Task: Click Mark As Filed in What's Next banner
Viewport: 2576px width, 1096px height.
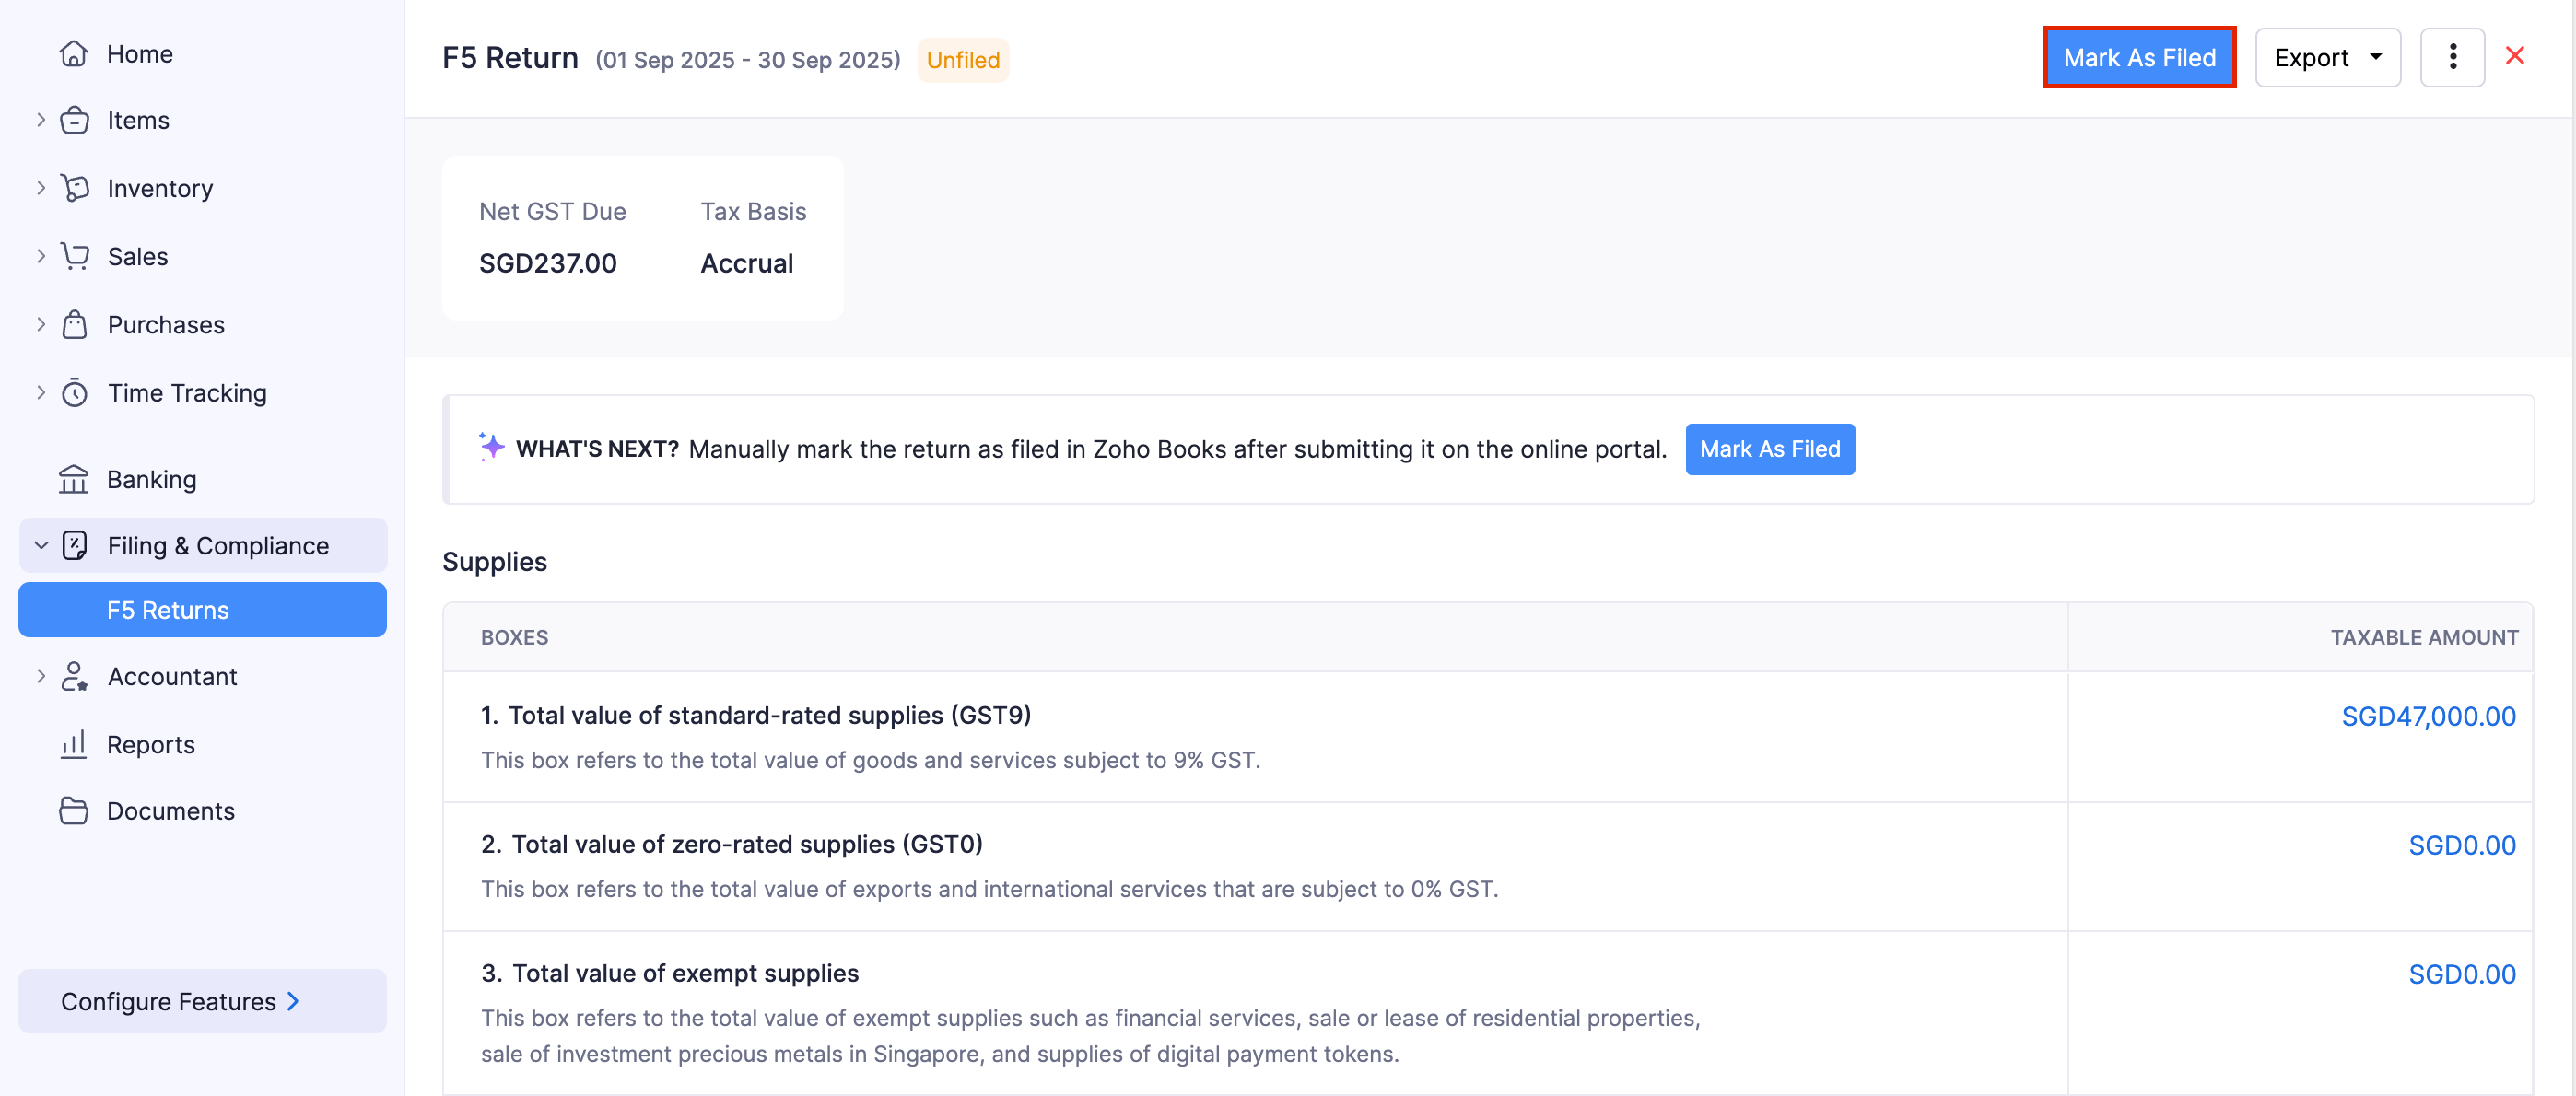Action: pos(1769,450)
